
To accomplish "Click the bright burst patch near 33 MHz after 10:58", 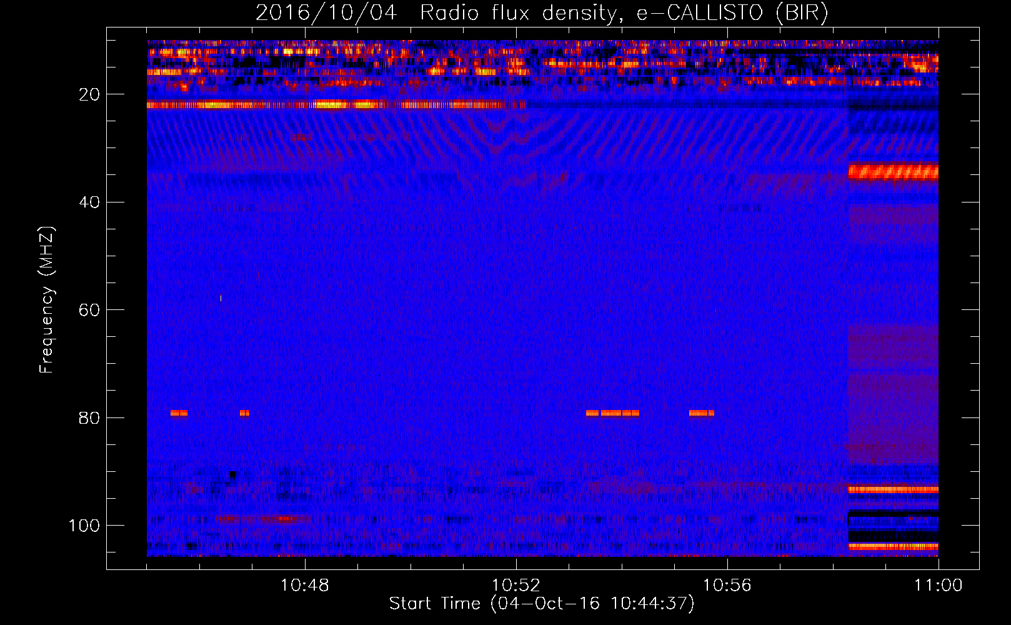I will pos(893,172).
